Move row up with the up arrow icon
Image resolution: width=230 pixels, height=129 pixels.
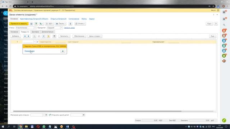25,36
